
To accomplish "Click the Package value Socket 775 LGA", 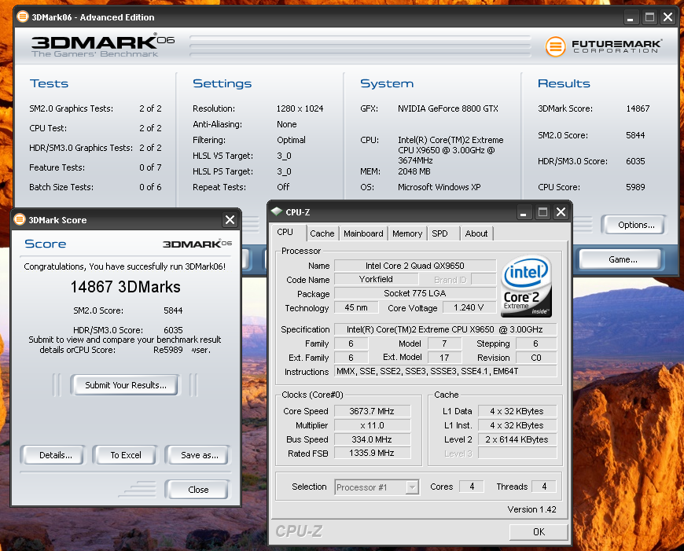I will [415, 293].
